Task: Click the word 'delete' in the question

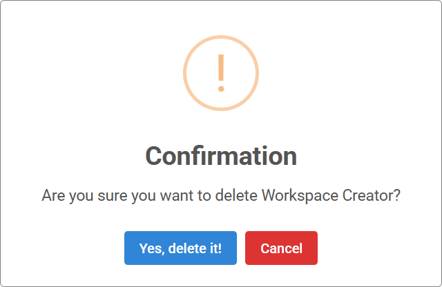Action: pyautogui.click(x=236, y=195)
